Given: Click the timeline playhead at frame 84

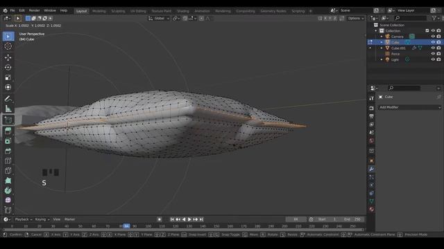Looking at the screenshot, I should (126, 226).
